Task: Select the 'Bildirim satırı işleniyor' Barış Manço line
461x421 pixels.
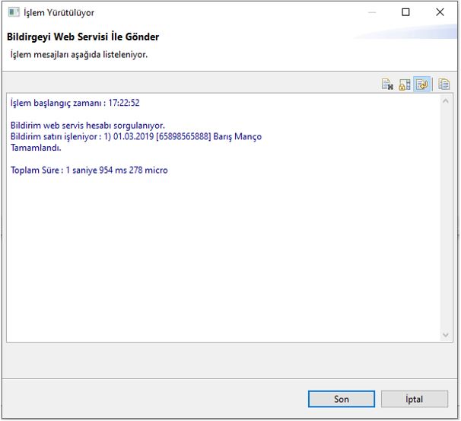Action: click(x=135, y=136)
